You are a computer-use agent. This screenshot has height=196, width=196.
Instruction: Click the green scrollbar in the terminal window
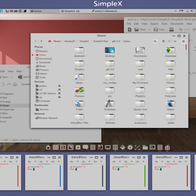pos(145,176)
